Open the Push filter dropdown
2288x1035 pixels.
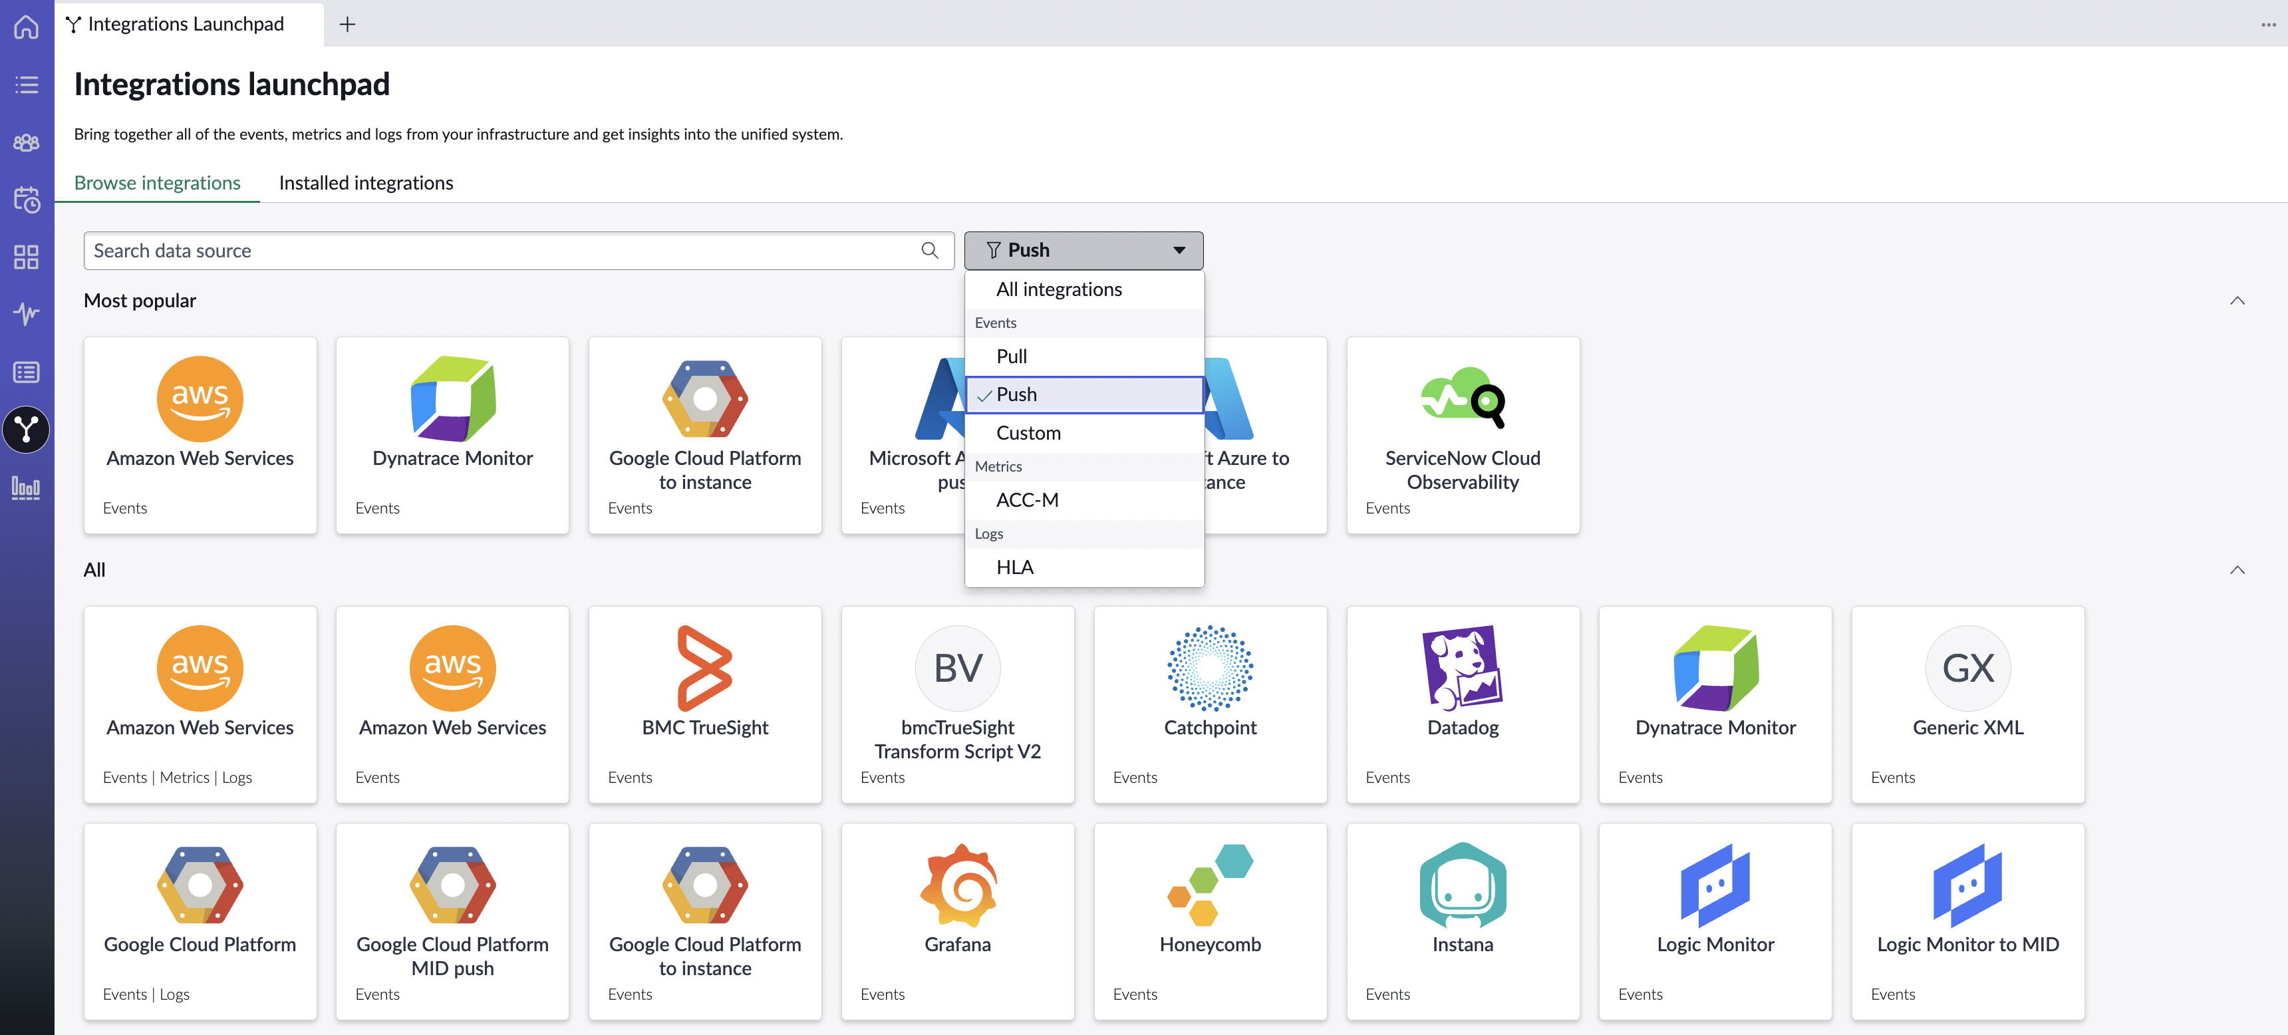coord(1083,251)
